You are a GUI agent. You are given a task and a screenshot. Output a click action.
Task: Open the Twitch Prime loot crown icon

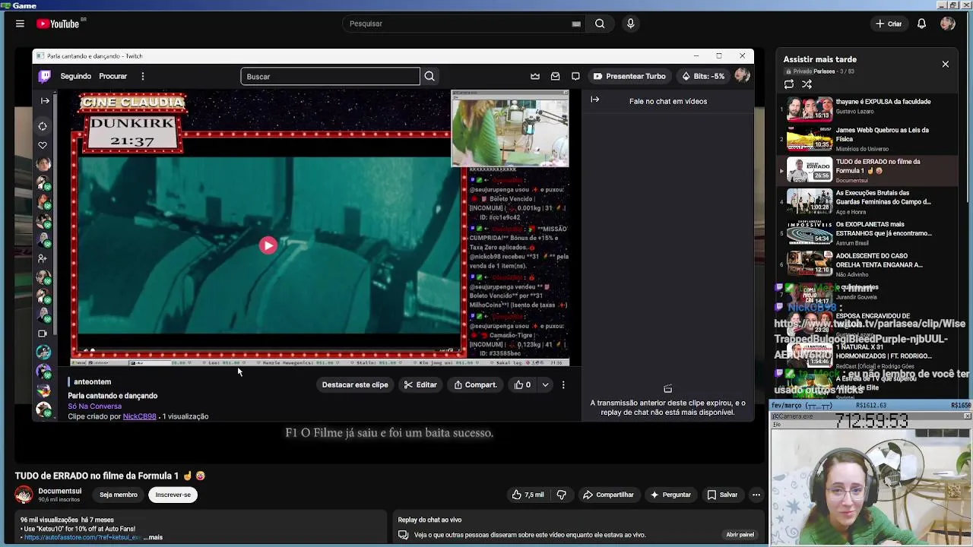[x=535, y=76]
